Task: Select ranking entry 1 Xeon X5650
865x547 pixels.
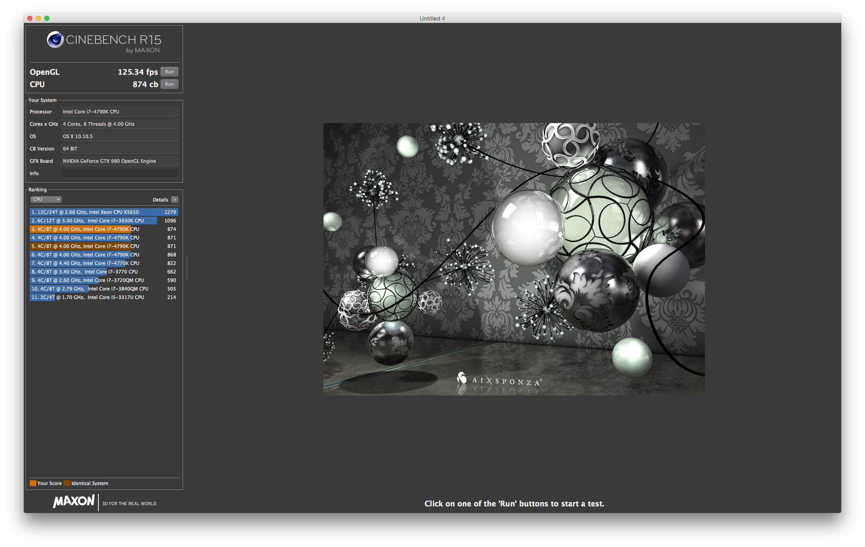Action: click(104, 212)
